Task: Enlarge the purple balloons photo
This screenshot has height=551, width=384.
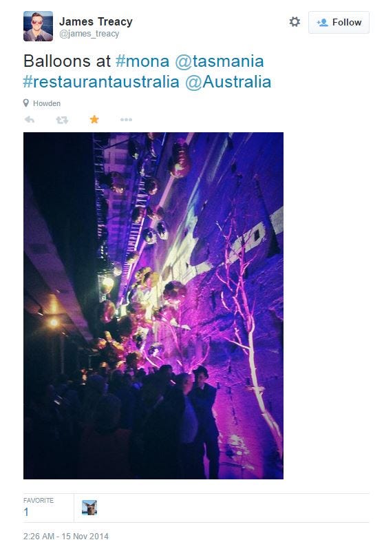Action: pyautogui.click(x=153, y=306)
